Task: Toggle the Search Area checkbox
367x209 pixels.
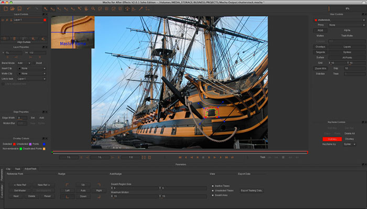Action: tap(212, 195)
